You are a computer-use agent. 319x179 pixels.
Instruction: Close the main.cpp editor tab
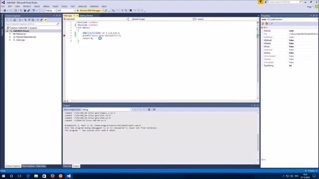point(77,15)
